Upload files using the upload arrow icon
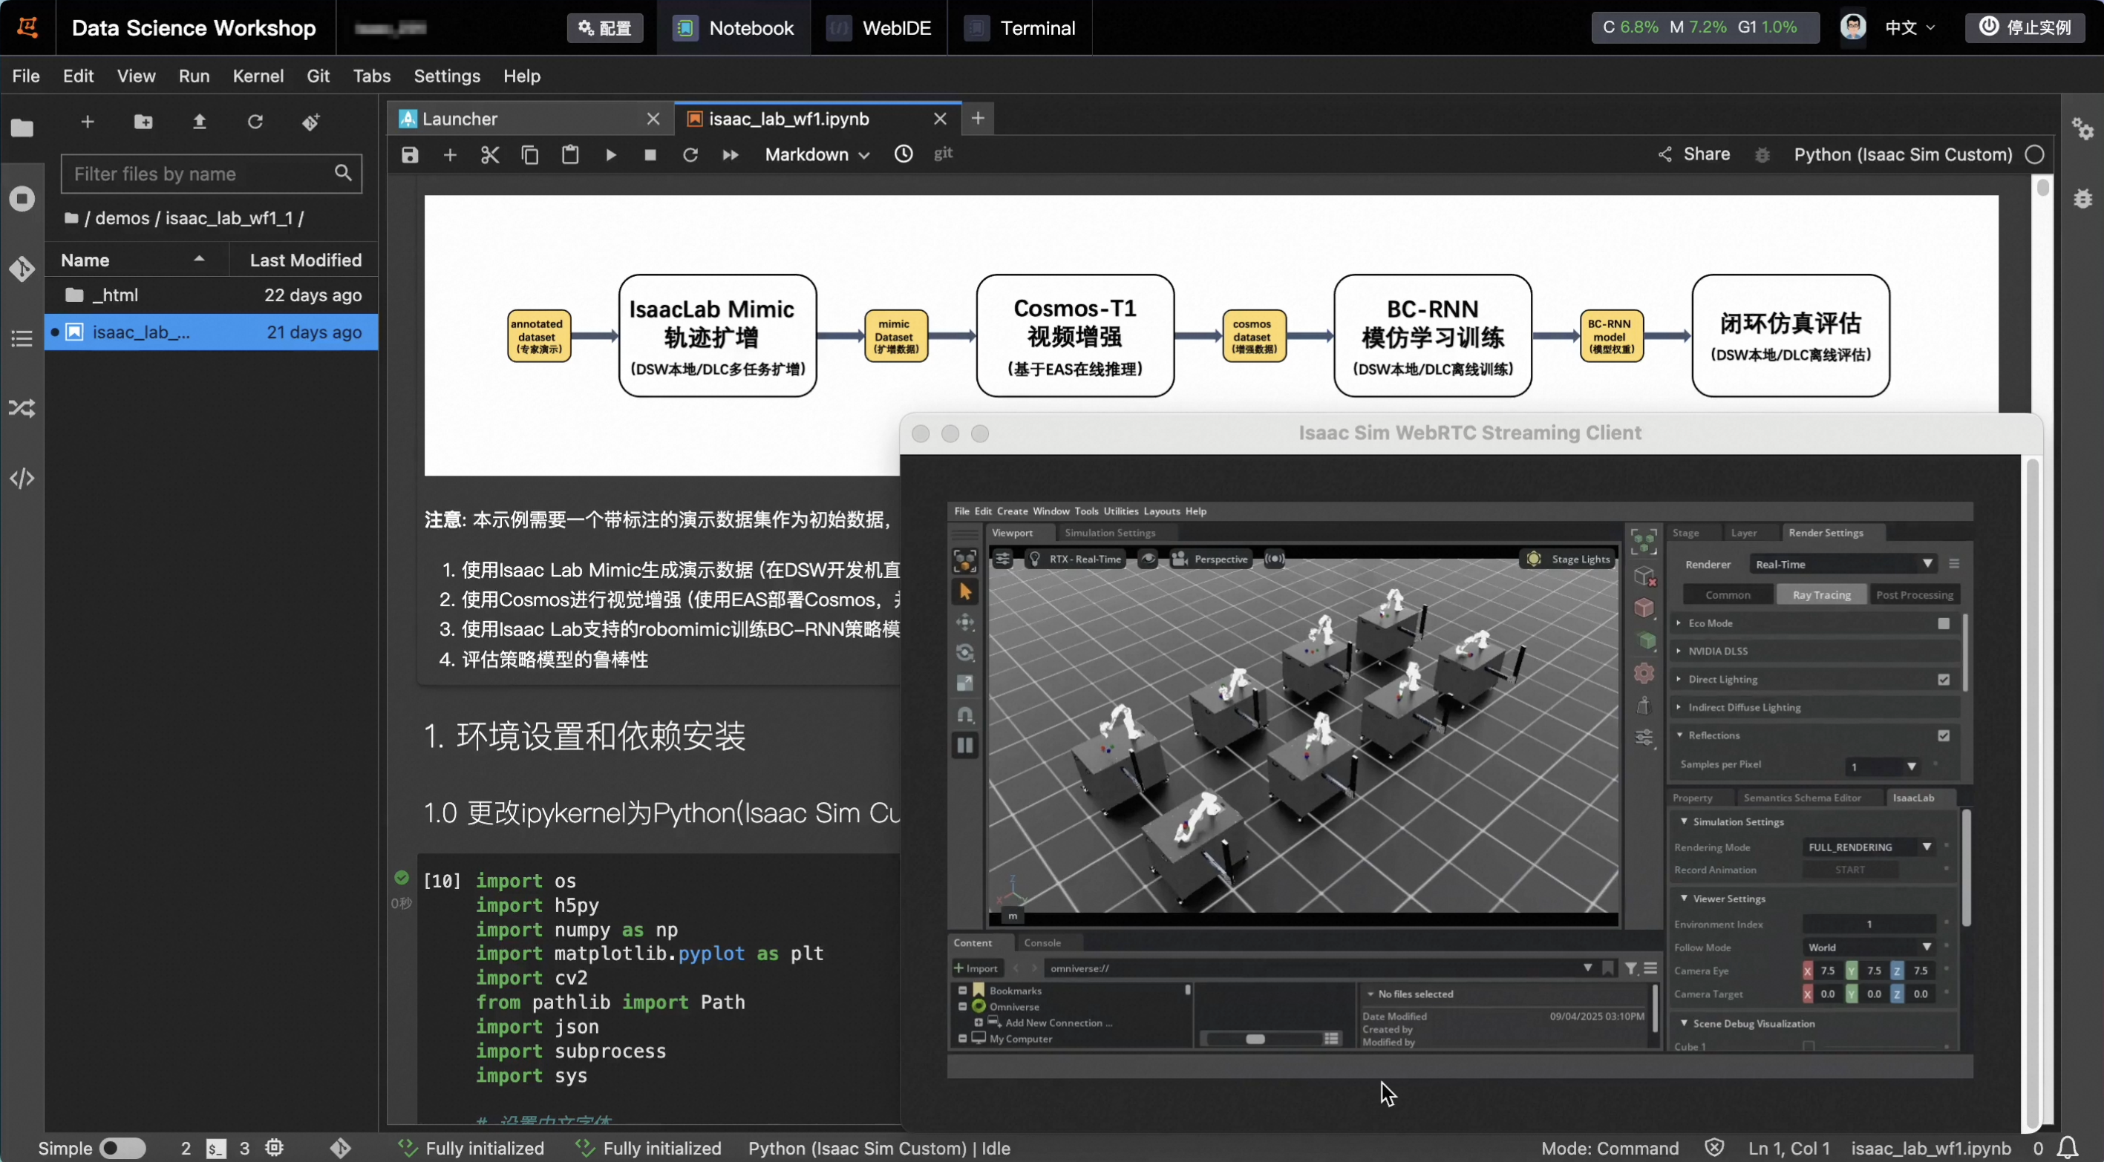Screen dimensions: 2104x1162 199,122
